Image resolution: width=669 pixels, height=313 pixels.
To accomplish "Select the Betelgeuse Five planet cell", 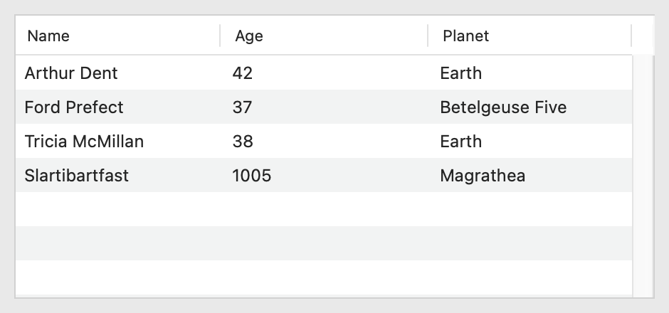I will 503,107.
